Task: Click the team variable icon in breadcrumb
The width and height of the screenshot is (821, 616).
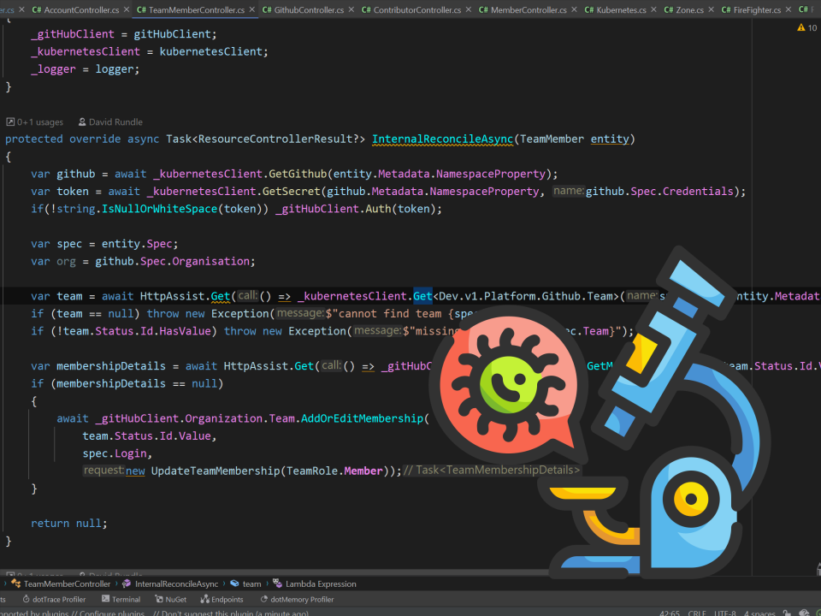Action: 235,584
